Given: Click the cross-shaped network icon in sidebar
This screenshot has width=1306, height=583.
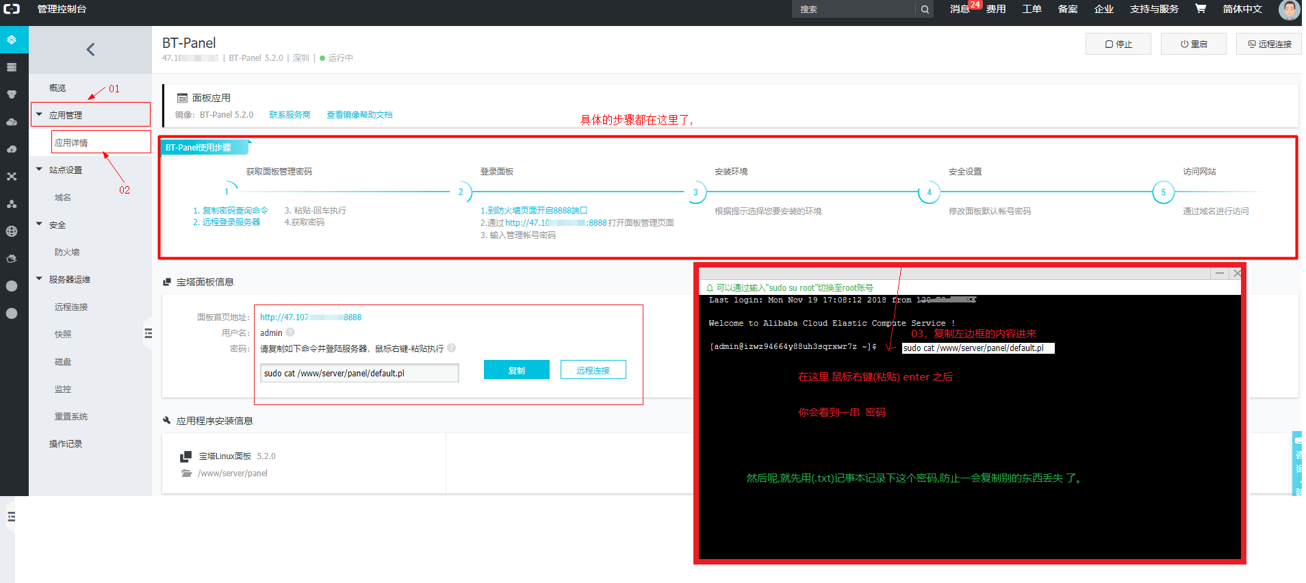Looking at the screenshot, I should click(x=12, y=177).
